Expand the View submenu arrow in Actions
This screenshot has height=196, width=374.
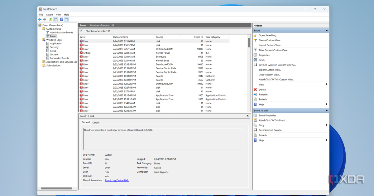(x=327, y=85)
